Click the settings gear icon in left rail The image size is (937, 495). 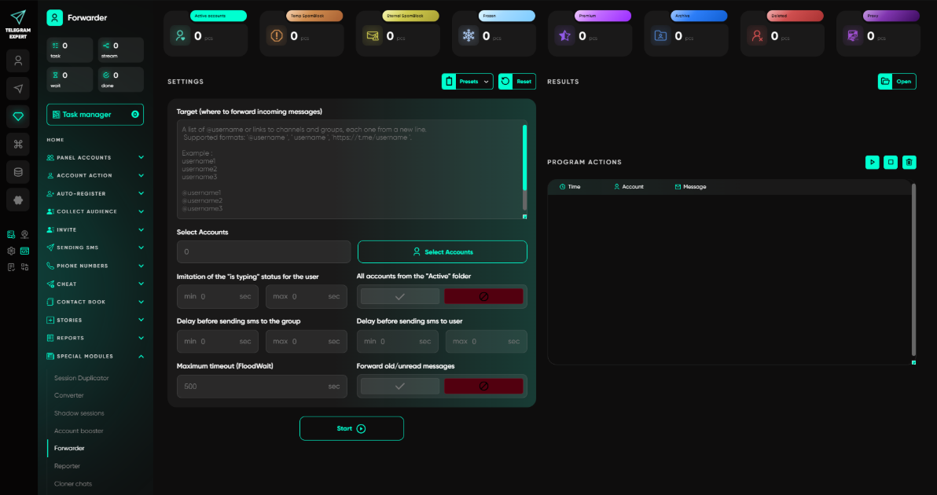click(11, 251)
